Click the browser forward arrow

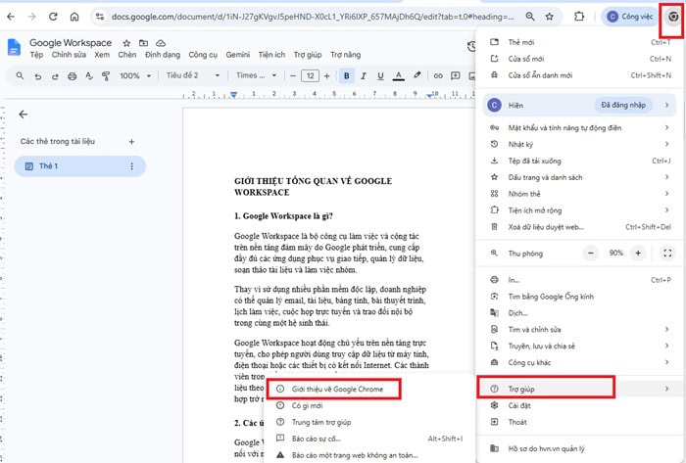(32, 17)
